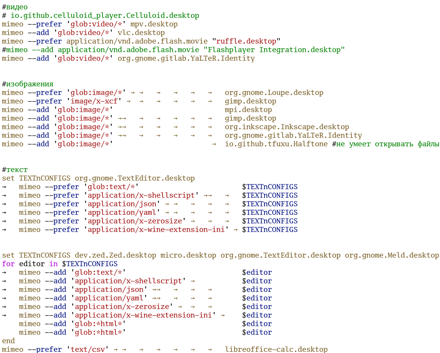Viewport: 440px width, 353px height.
Task: Click 'application/x-shellscript' in the --prefer line
Action: pos(141,195)
